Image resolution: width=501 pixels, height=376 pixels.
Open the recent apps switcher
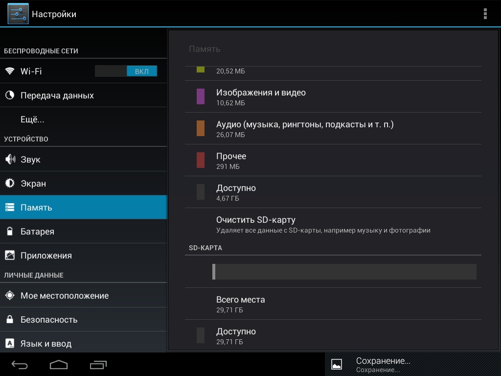coord(98,365)
